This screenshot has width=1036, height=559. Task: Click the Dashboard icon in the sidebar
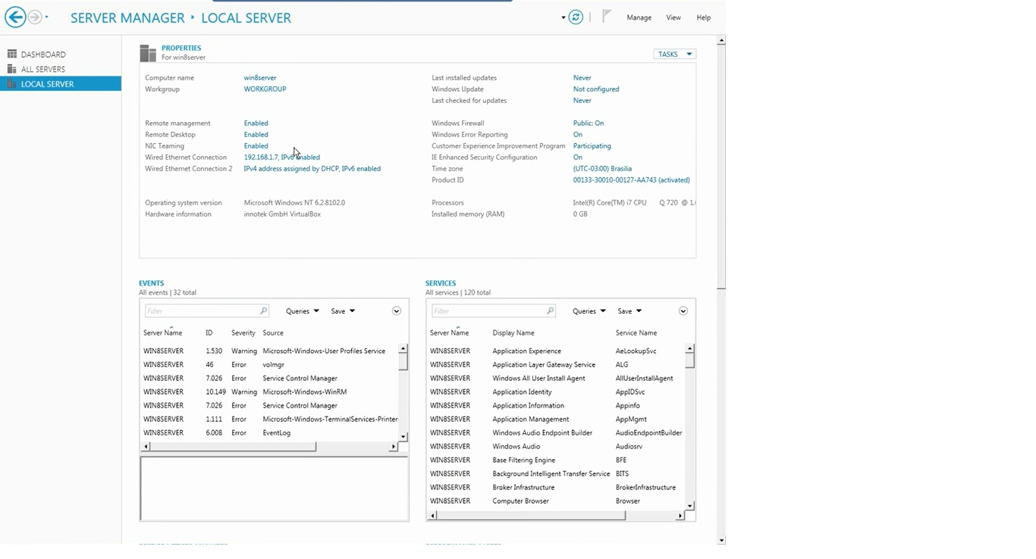coord(11,55)
